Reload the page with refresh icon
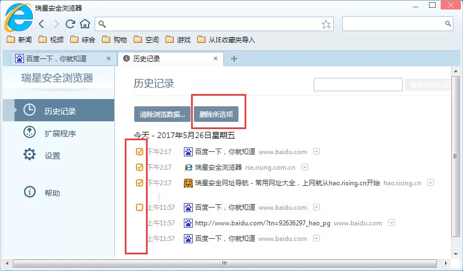 (x=70, y=24)
